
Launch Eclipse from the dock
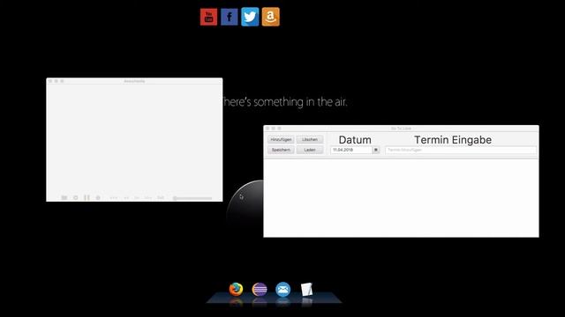click(x=260, y=290)
